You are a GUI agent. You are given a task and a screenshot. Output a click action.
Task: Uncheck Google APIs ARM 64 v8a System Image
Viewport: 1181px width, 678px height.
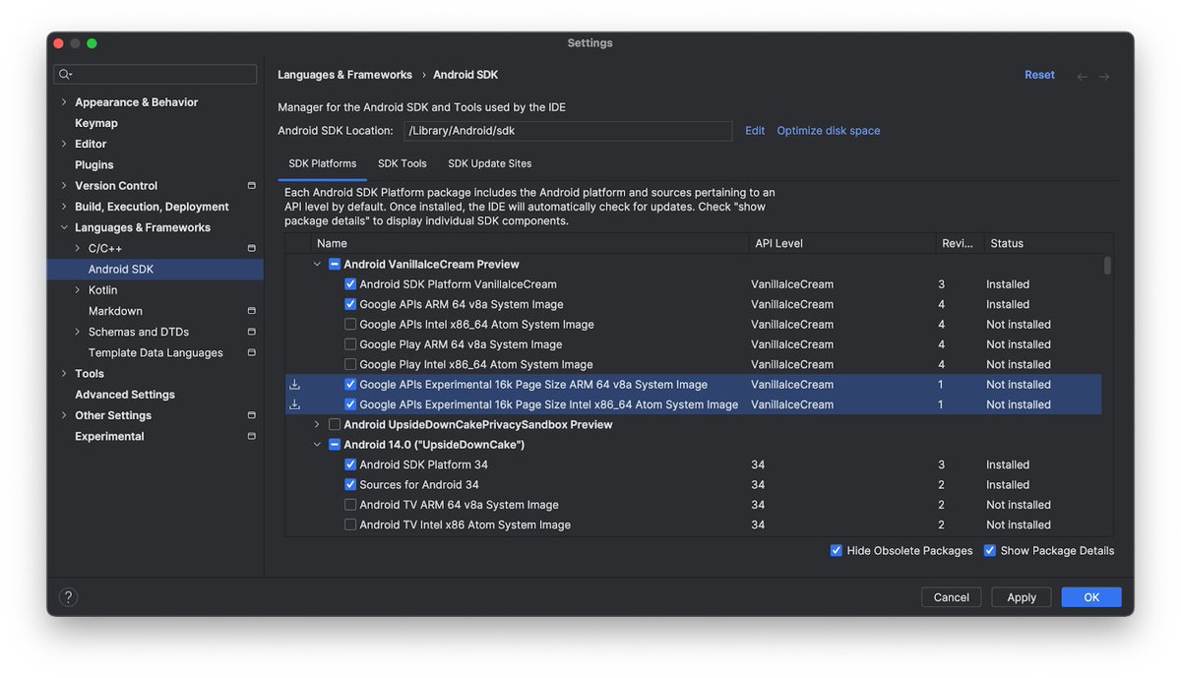pos(350,304)
